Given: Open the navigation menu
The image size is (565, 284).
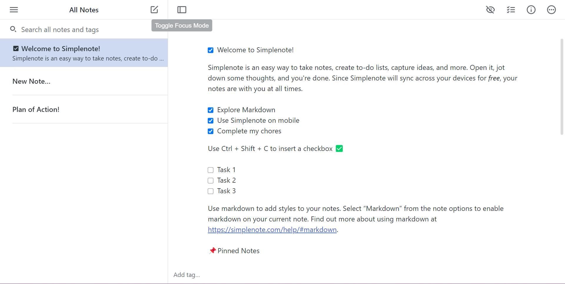Looking at the screenshot, I should tap(14, 10).
